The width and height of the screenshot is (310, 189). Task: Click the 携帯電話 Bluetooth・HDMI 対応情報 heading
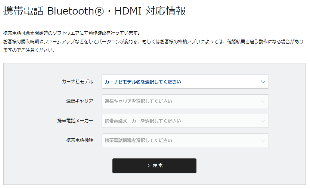[94, 11]
